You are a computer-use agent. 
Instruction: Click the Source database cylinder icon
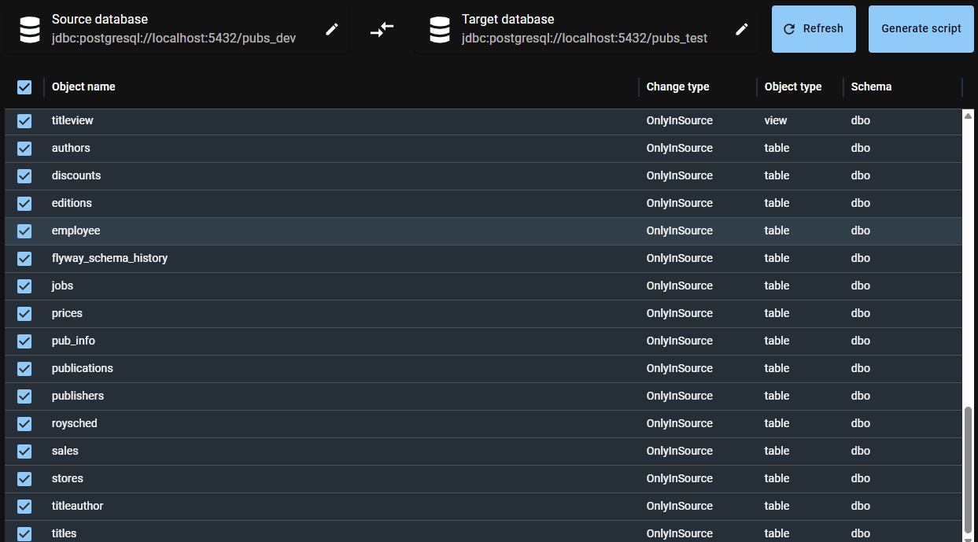point(29,28)
